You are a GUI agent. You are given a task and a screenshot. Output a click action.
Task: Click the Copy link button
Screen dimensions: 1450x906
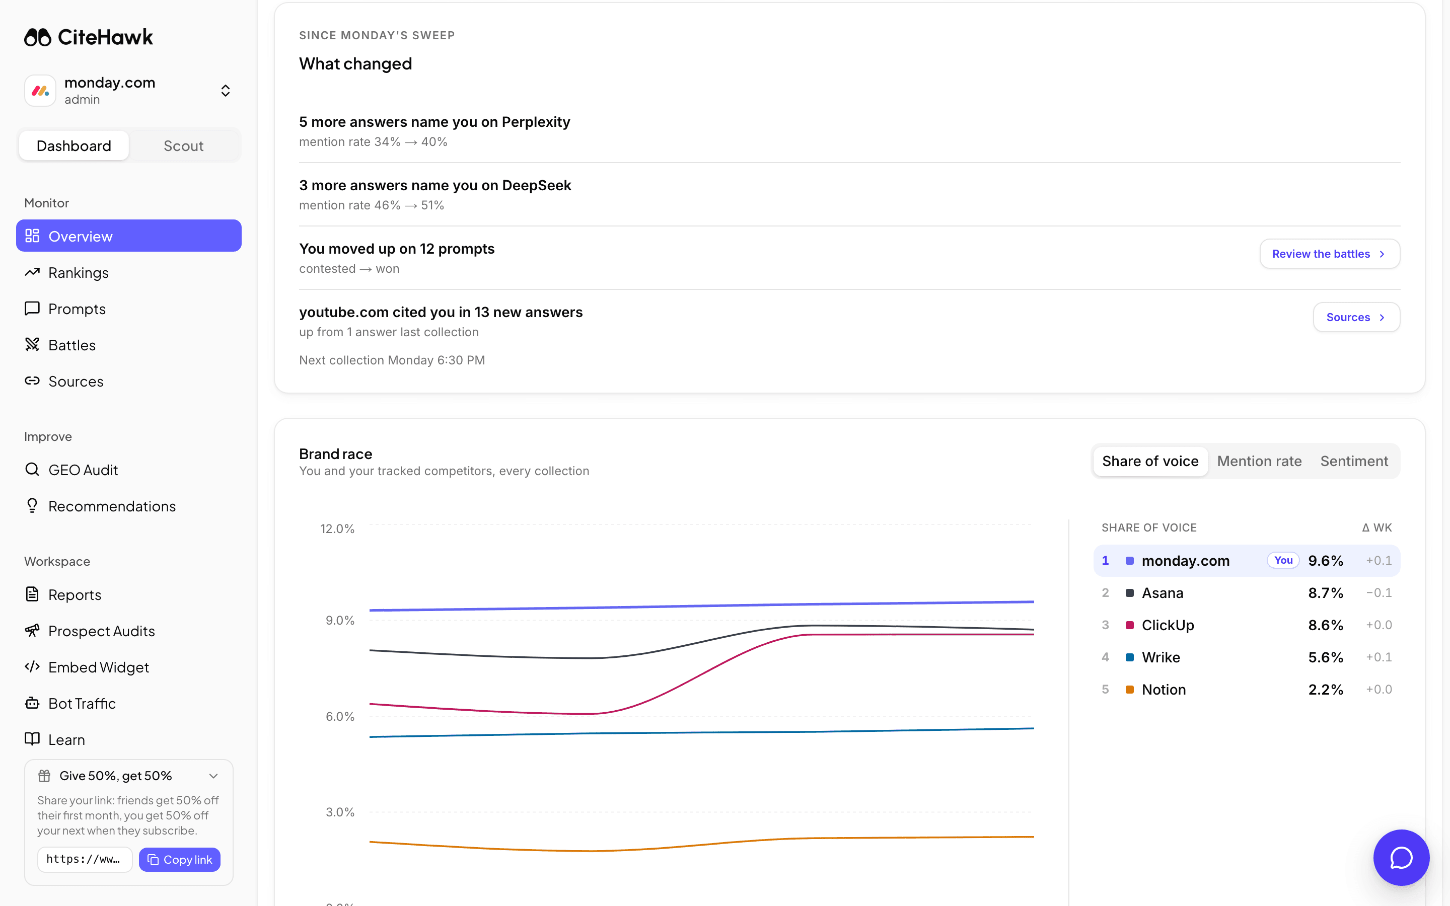click(x=180, y=859)
